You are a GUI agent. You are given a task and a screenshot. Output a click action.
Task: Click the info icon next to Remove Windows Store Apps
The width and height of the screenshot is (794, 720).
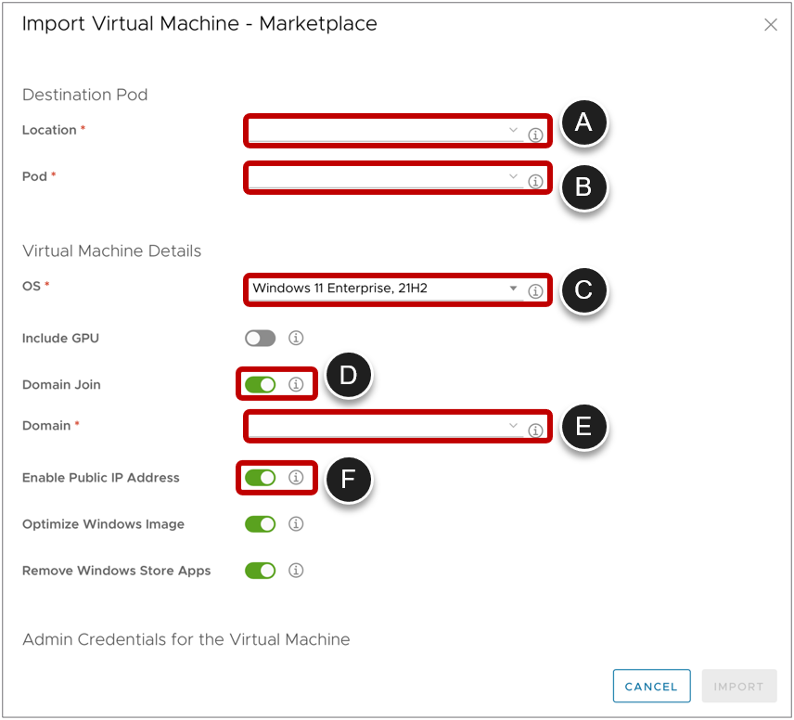pos(296,571)
